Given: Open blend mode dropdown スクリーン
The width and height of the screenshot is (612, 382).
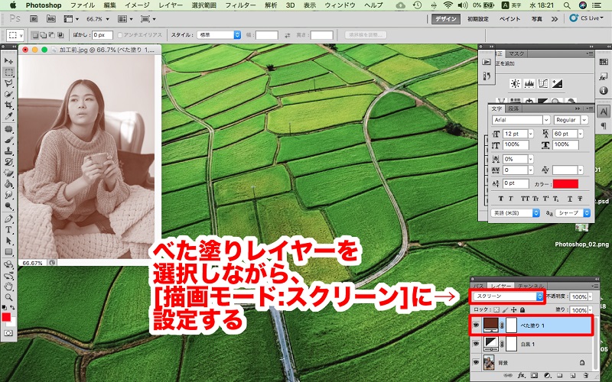Looking at the screenshot, I should (x=508, y=296).
